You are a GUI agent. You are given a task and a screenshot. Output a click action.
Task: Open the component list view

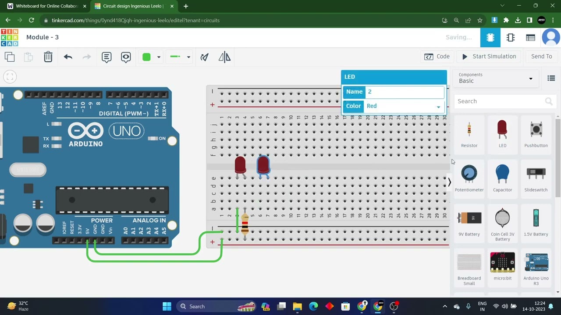point(531,38)
